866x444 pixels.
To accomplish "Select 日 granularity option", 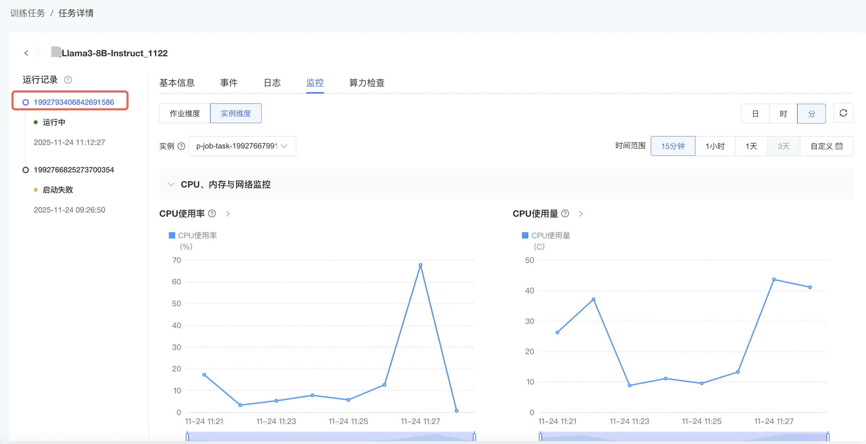I will (x=755, y=114).
